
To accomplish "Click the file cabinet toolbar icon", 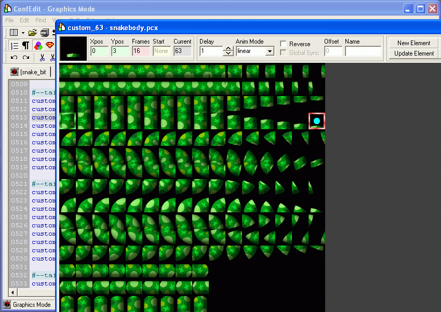I will click(x=45, y=33).
